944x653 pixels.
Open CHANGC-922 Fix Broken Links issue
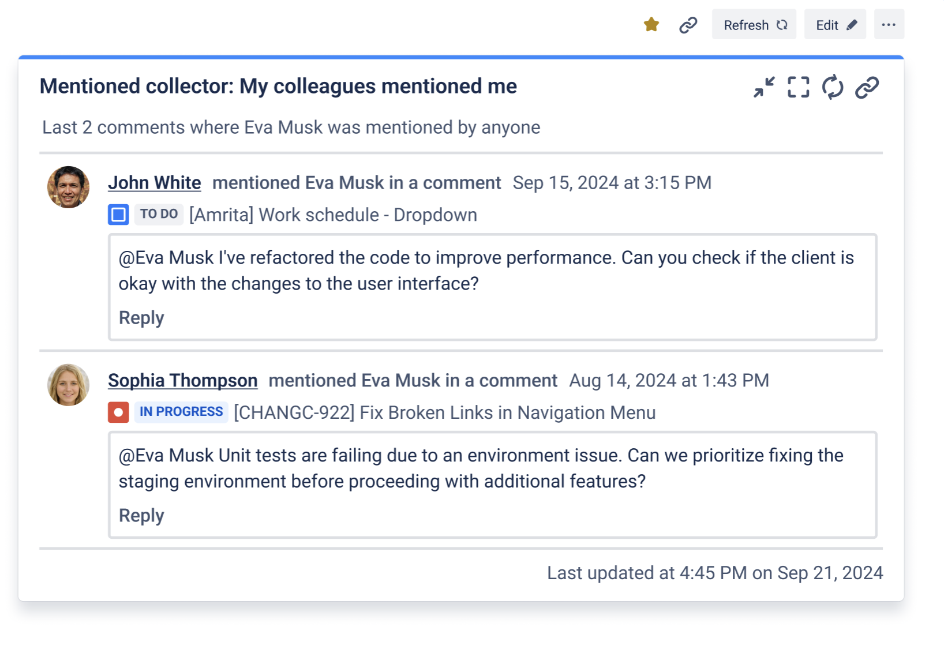(444, 413)
